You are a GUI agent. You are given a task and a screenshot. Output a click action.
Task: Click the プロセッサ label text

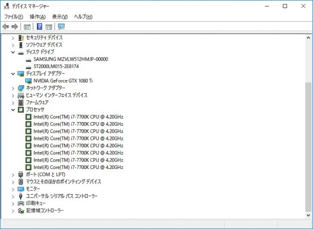[35, 109]
